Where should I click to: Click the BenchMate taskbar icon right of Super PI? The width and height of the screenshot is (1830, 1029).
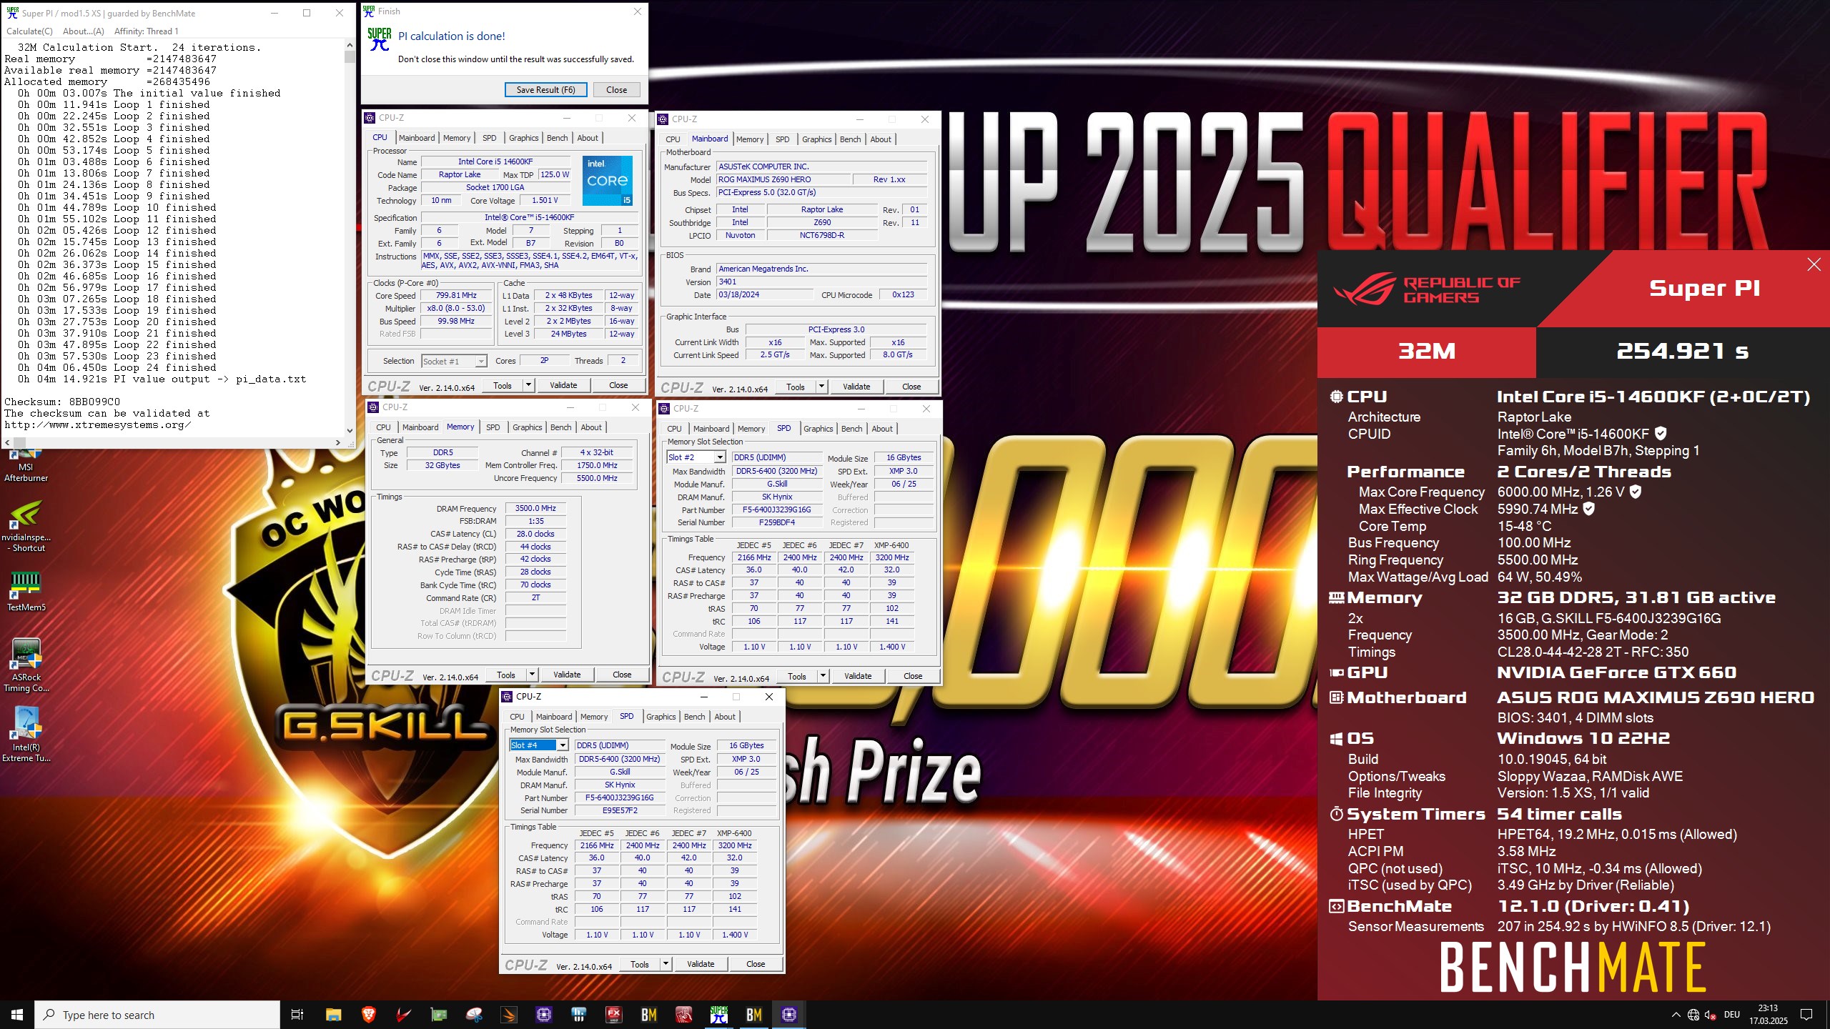coord(754,1015)
